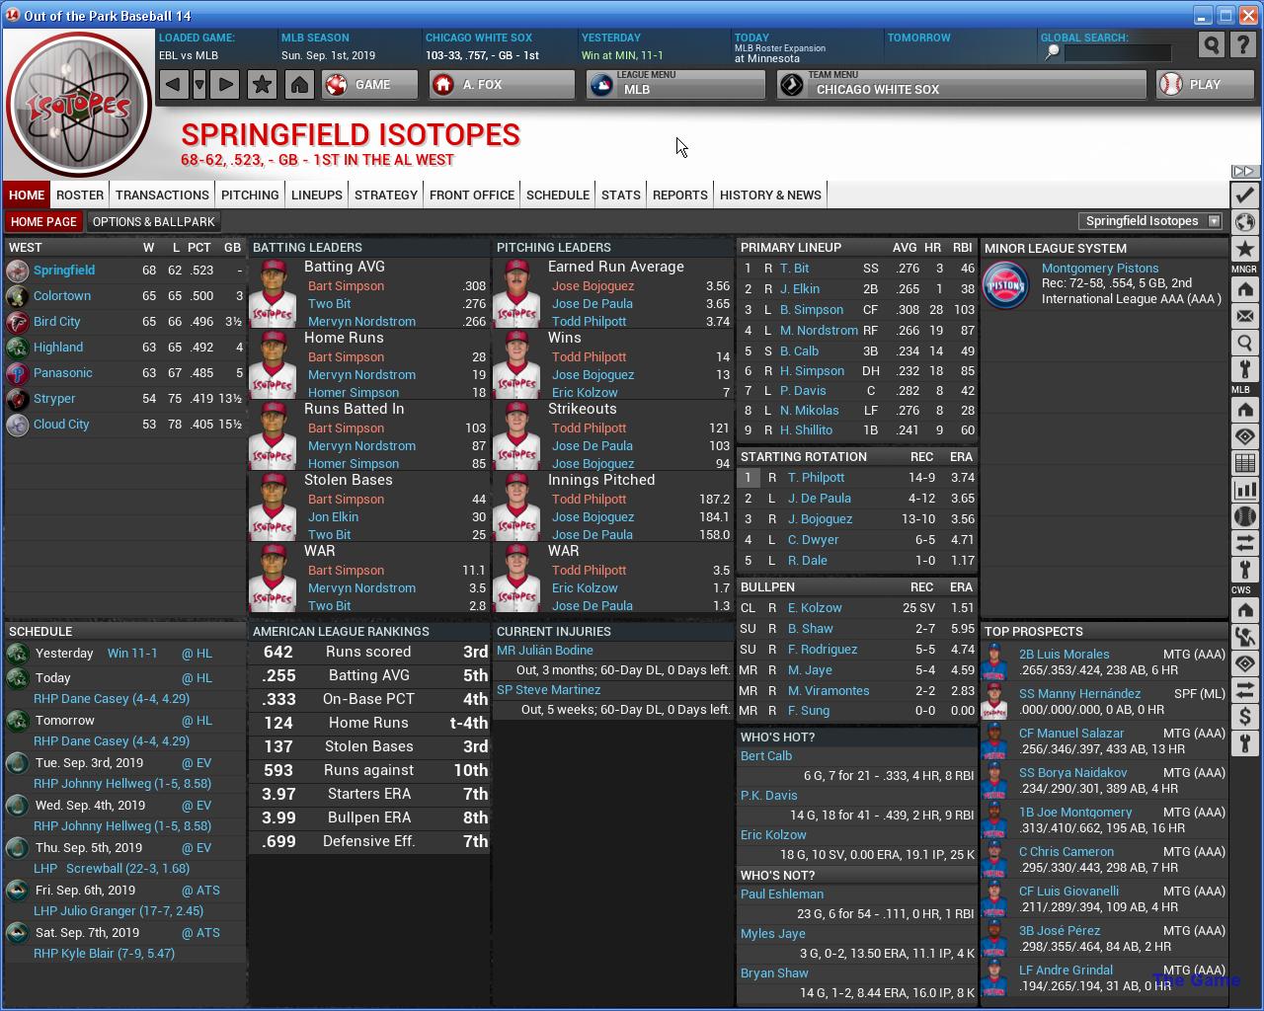Click the Springfield Isotopes team logo
Image resolution: width=1264 pixels, height=1011 pixels.
(79, 106)
